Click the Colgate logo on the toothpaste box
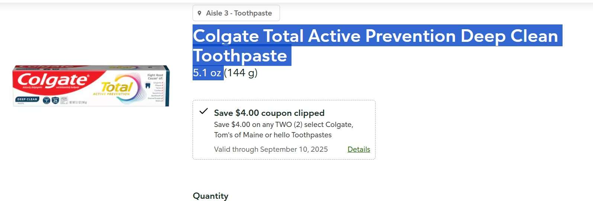The width and height of the screenshot is (593, 201). tap(53, 80)
